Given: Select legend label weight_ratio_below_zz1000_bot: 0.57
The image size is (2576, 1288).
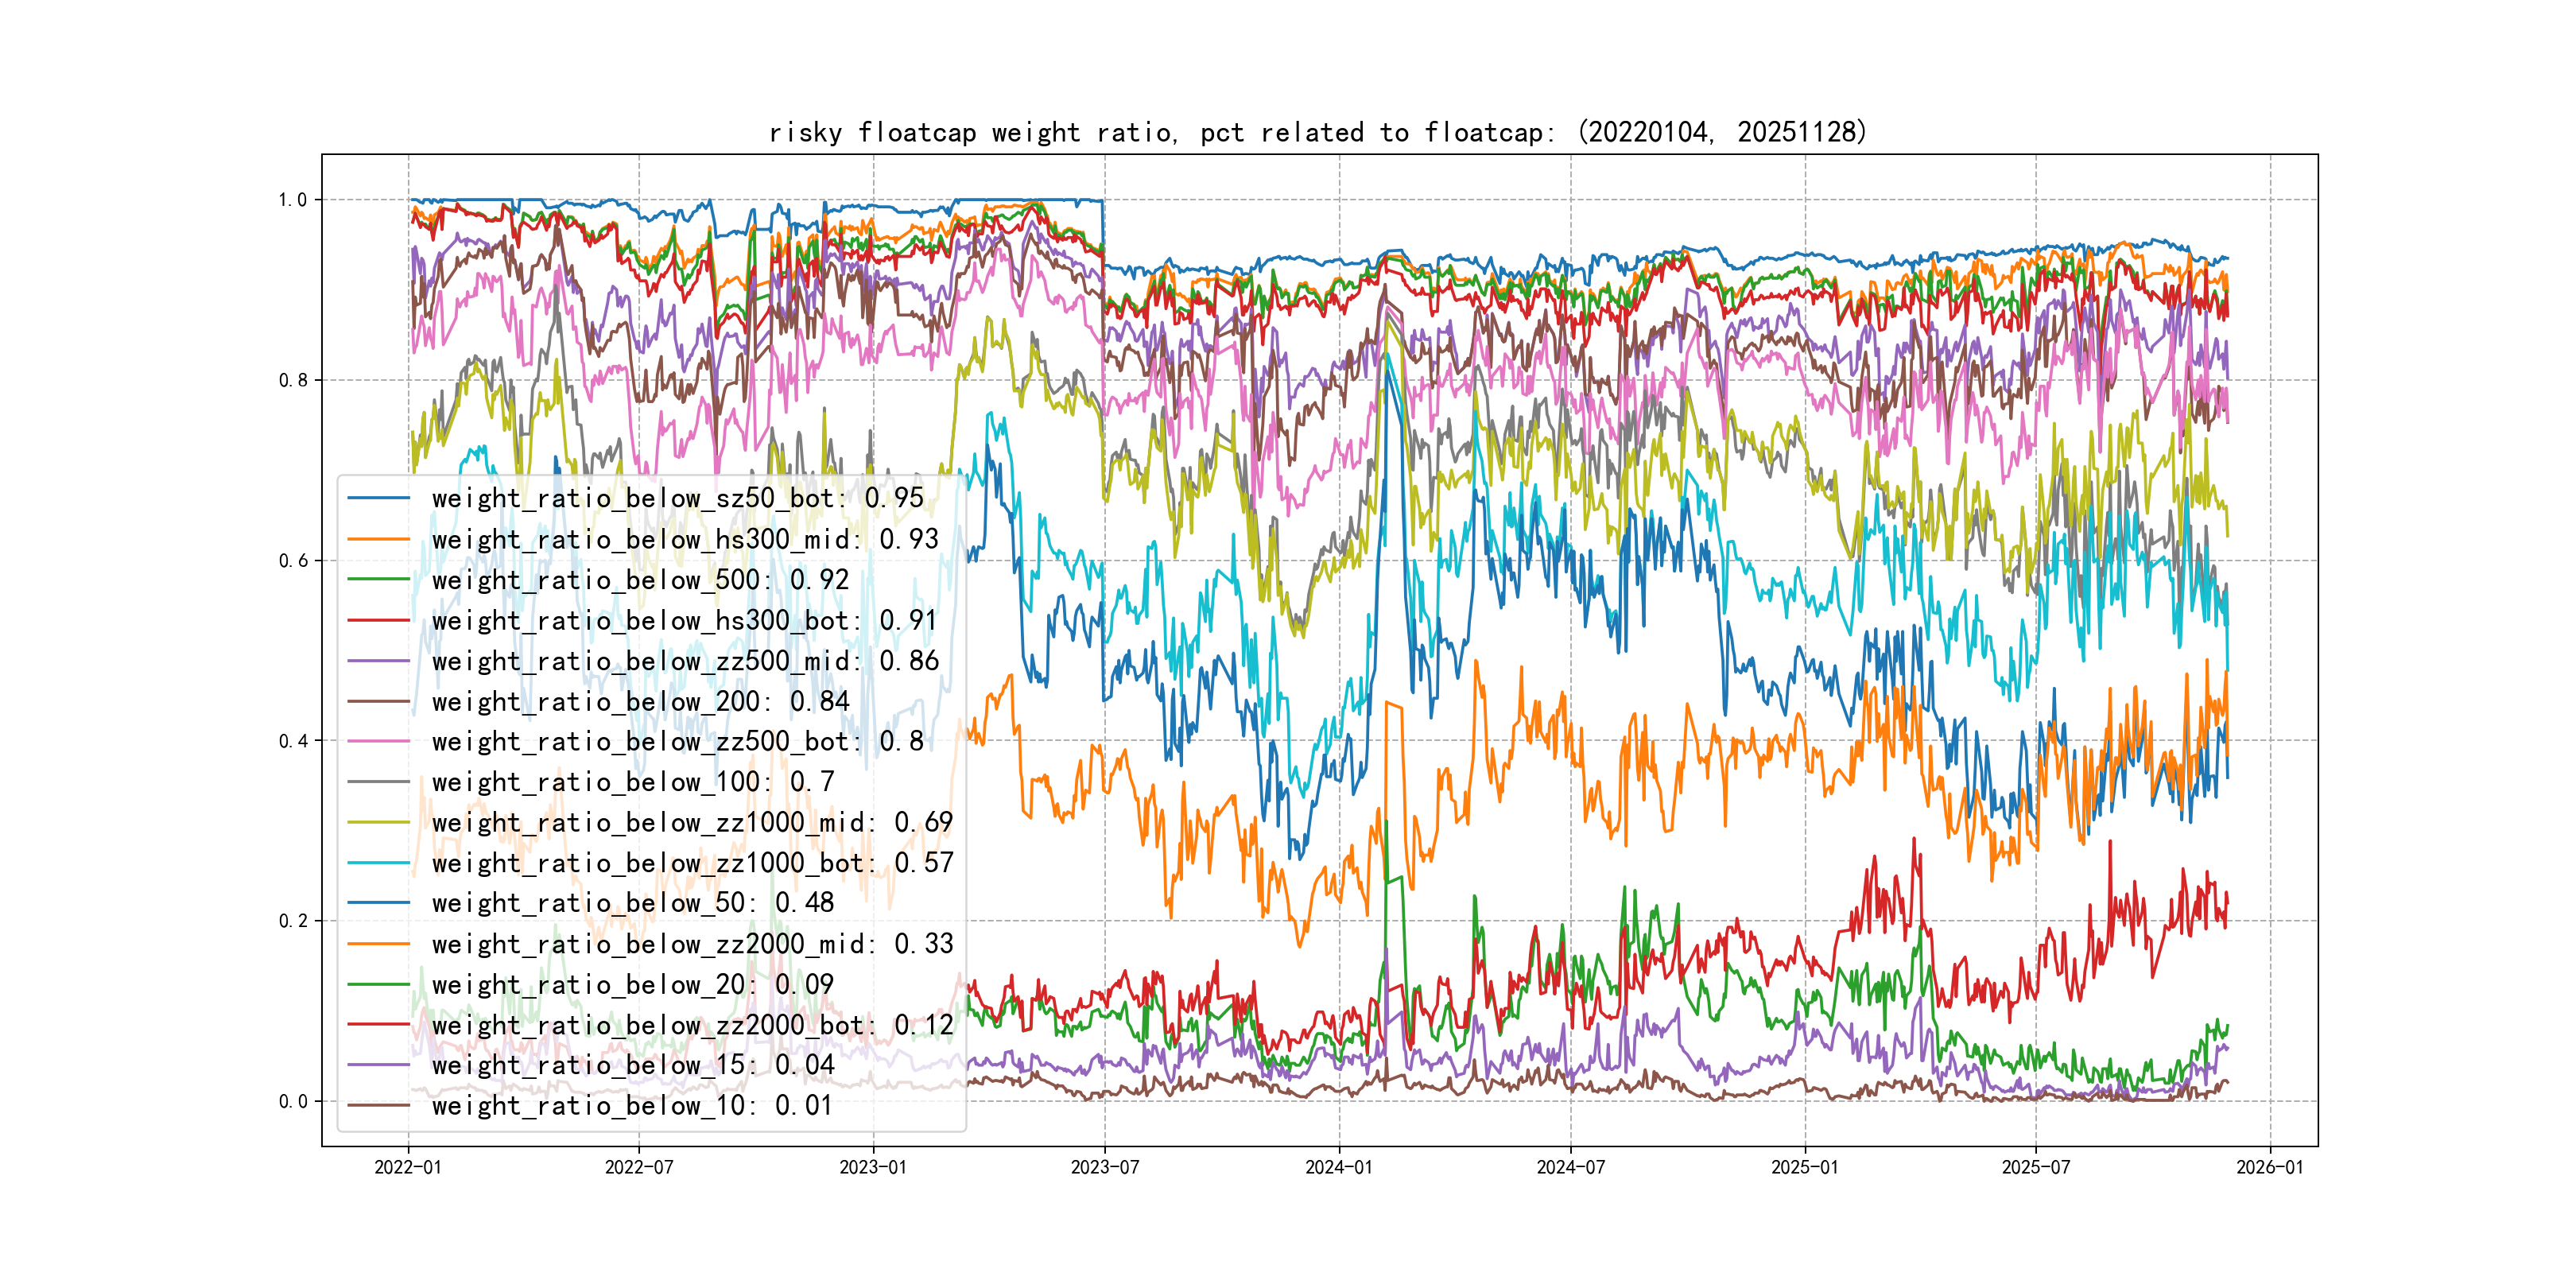Looking at the screenshot, I should [x=692, y=863].
